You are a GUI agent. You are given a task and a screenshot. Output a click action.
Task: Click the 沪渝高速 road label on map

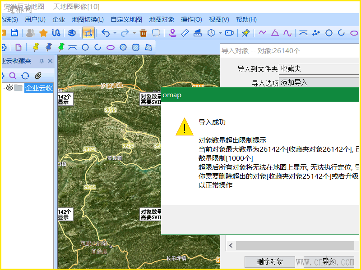coord(111,85)
